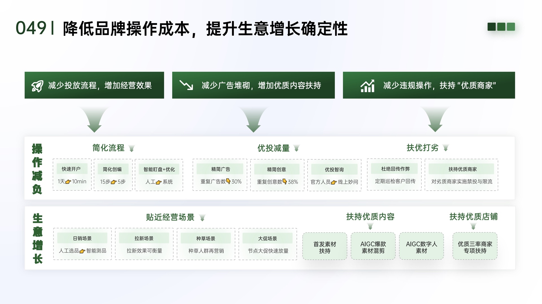Click the pointing hand icon in 15步 5步

(x=114, y=182)
